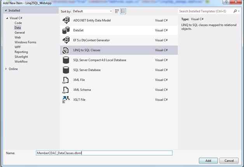Select the Web category
The height and width of the screenshot is (167, 244).
[x=17, y=37]
